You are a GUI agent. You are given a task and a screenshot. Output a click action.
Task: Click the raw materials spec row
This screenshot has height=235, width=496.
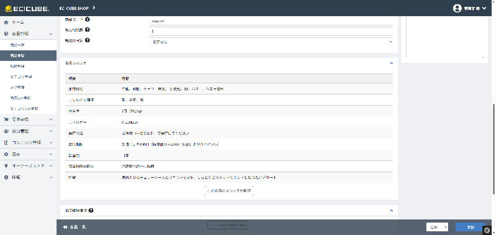229,89
